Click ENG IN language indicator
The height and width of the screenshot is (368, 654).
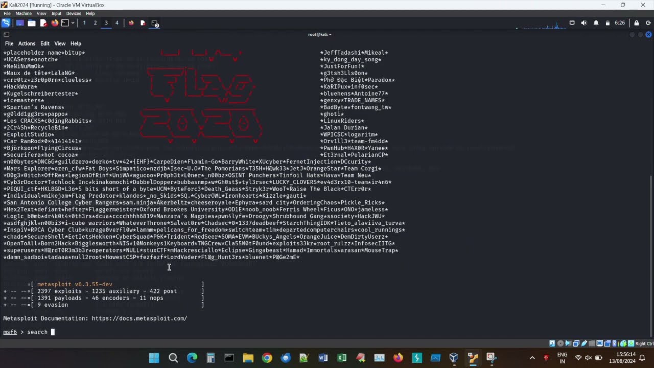click(562, 358)
